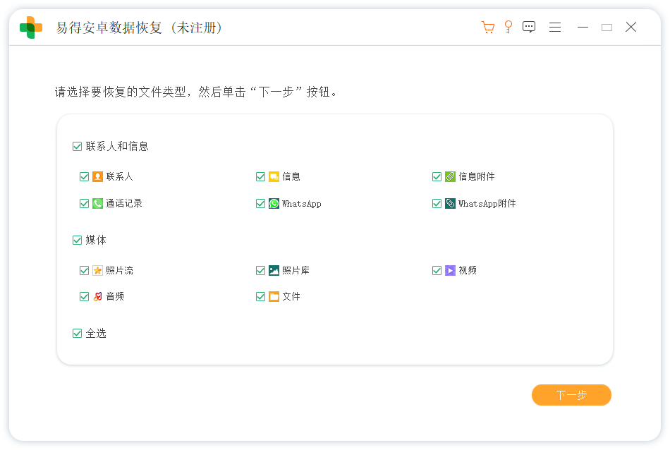This screenshot has width=670, height=450.
Task: Uncheck the 视频 checkbox
Action: pyautogui.click(x=437, y=270)
